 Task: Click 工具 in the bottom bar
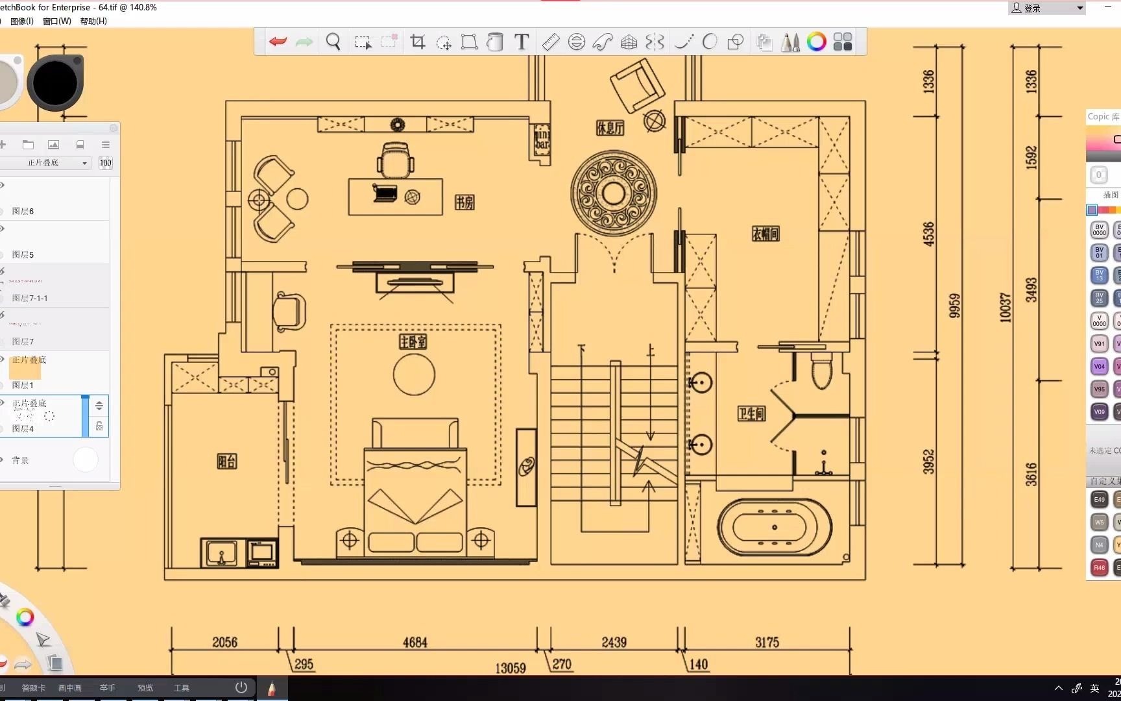pos(182,688)
